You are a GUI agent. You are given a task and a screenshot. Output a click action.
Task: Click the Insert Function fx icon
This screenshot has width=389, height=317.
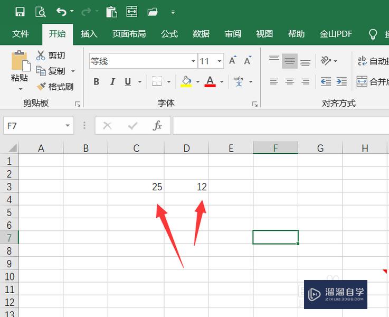click(x=157, y=126)
